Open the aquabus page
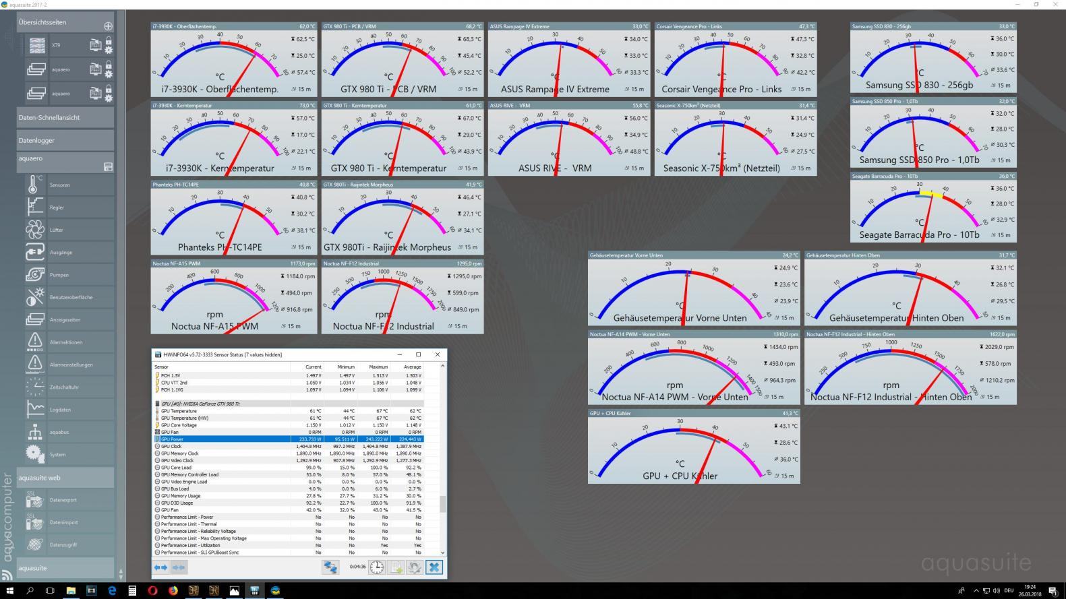 [x=69, y=432]
